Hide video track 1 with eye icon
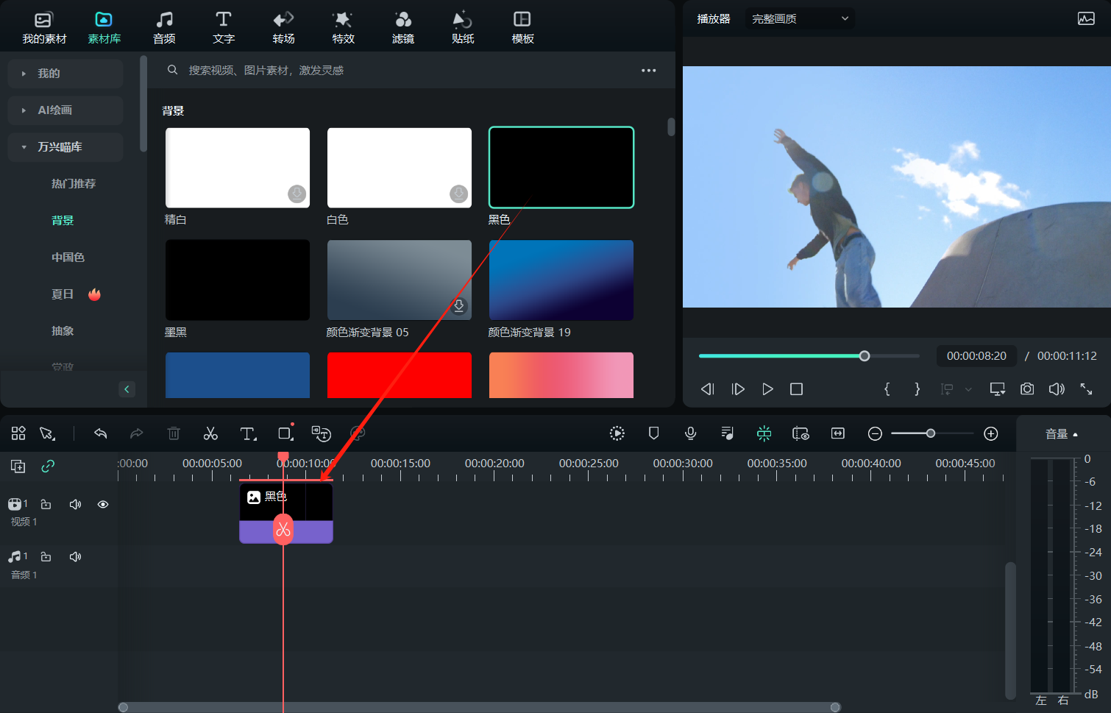The width and height of the screenshot is (1111, 713). (103, 504)
